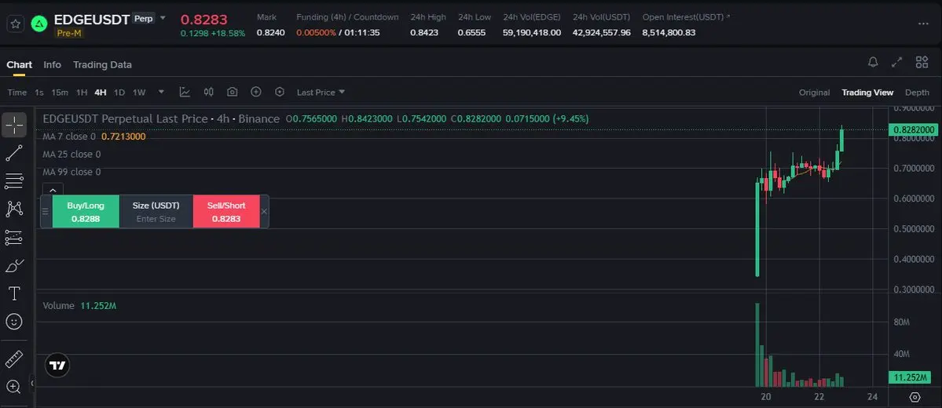Viewport: 942px width, 408px height.
Task: Open the candlestick chart type selector
Action: pos(208,92)
